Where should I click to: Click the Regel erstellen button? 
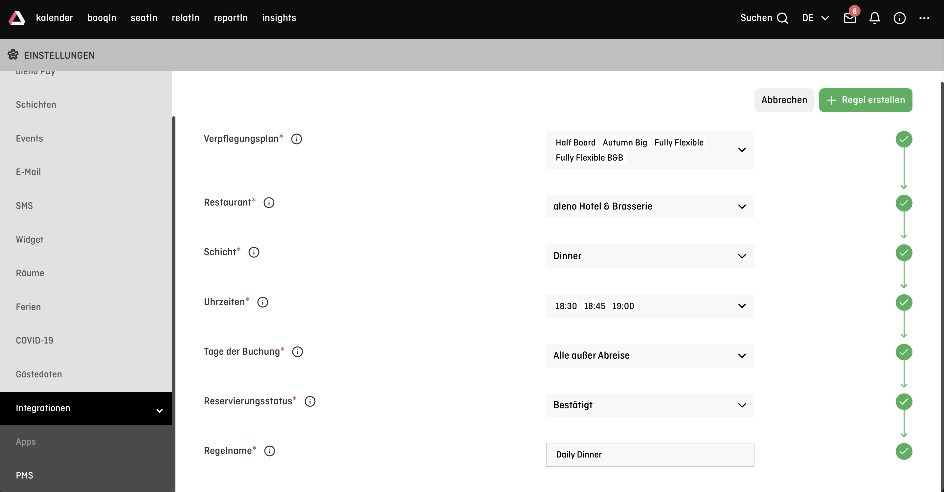865,100
